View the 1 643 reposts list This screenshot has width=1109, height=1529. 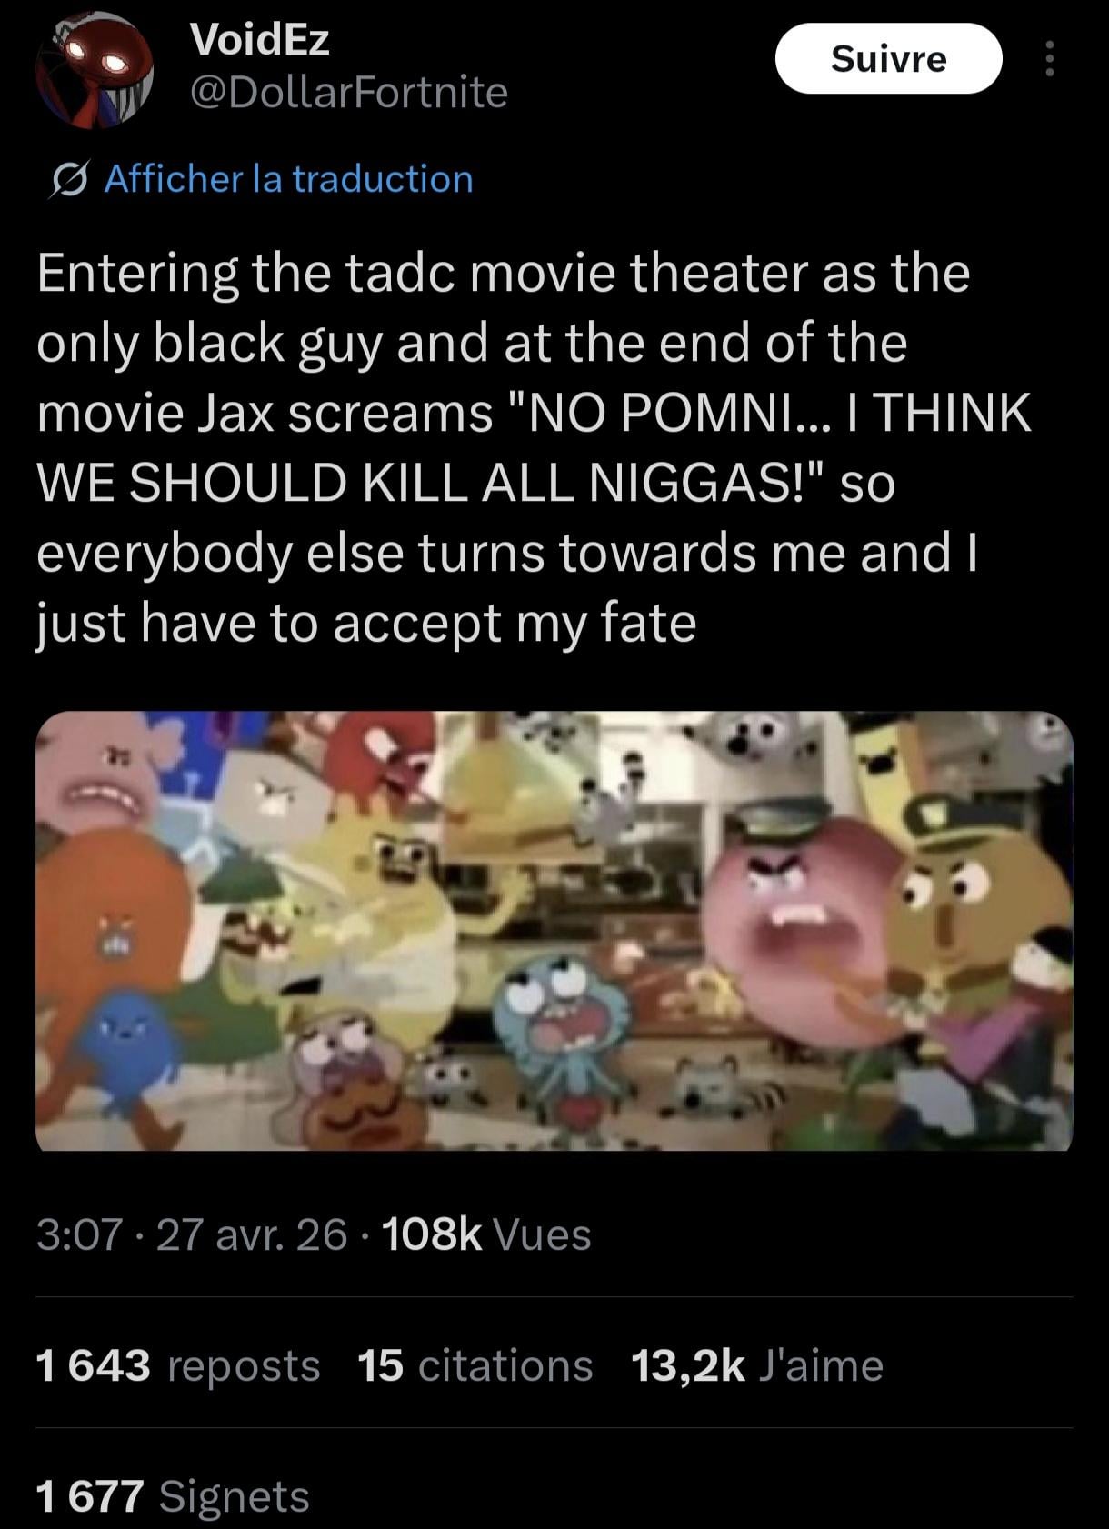(178, 1365)
